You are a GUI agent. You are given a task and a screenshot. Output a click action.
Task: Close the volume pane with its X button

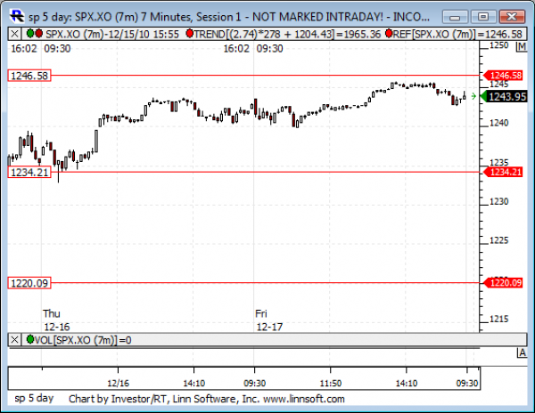coord(14,340)
